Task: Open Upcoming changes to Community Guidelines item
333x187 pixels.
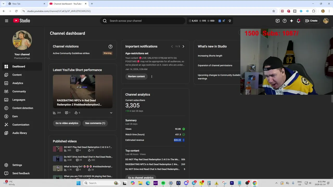Action: pos(219,77)
